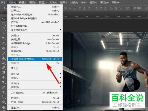The width and height of the screenshot is (148, 111).
Task: Open the 视图(V) menu
Action: pyautogui.click(x=93, y=2)
